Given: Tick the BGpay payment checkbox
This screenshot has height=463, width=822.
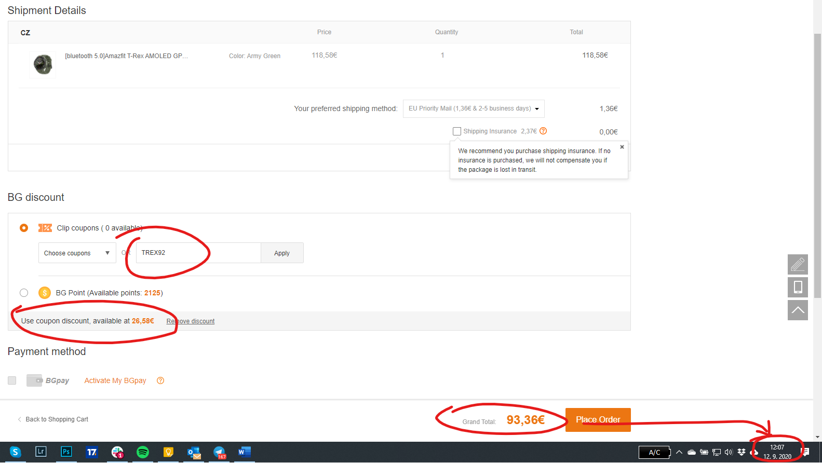Looking at the screenshot, I should pyautogui.click(x=12, y=380).
